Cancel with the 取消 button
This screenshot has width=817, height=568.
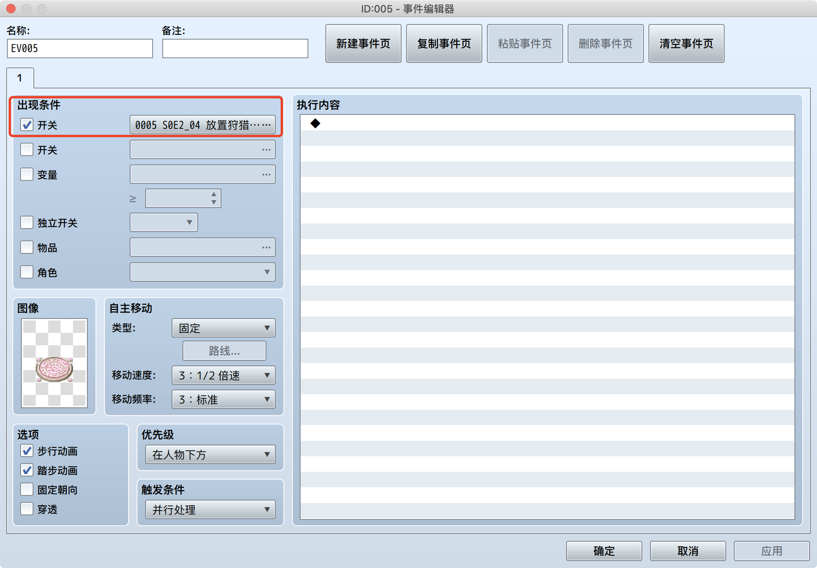[688, 551]
